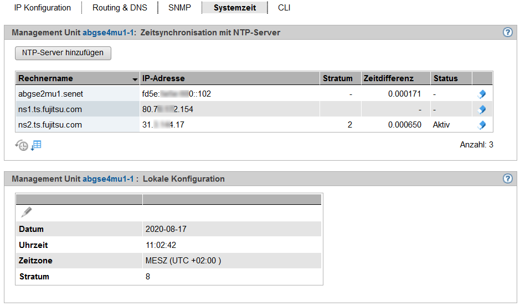Sort table by IP-Adresse column header
This screenshot has width=520, height=307.
[x=163, y=78]
